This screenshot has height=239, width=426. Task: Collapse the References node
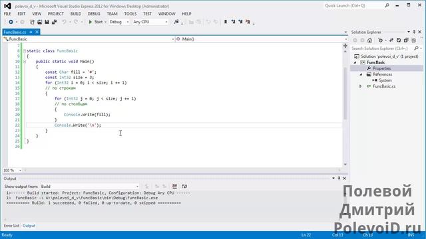coord(361,74)
